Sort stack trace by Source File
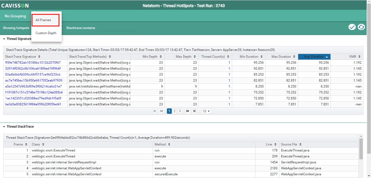The width and height of the screenshot is (371, 178). click(300, 144)
